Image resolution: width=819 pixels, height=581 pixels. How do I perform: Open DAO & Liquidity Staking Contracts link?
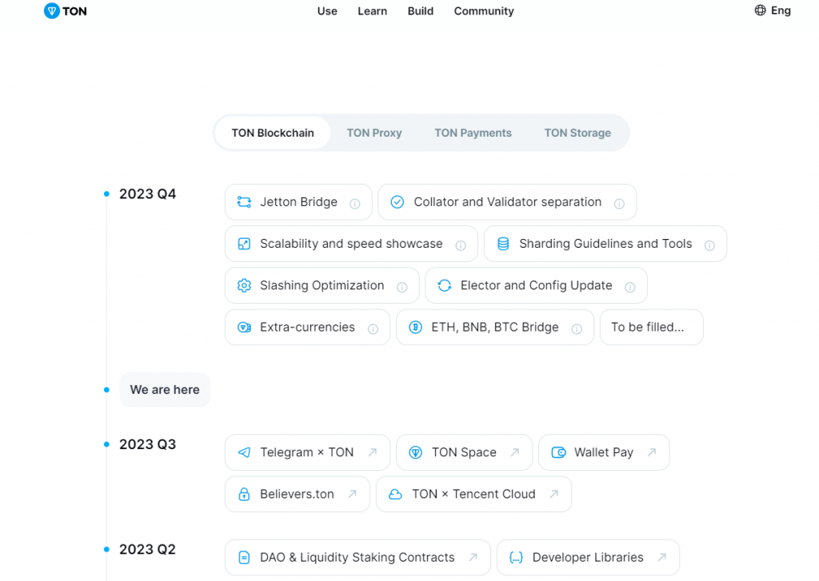(358, 558)
